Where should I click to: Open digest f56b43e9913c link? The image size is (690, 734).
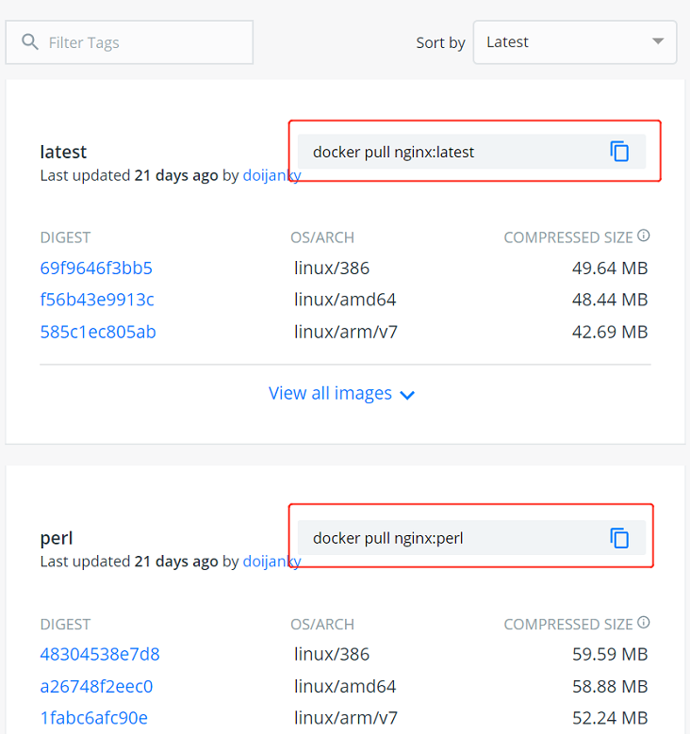tap(97, 301)
